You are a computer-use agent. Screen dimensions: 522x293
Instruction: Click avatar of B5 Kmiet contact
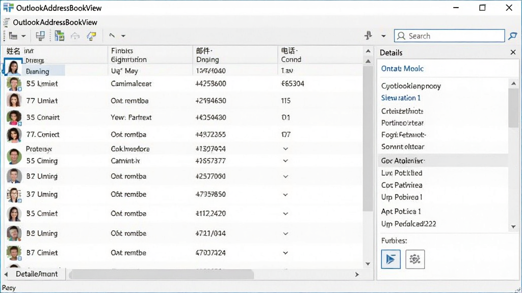pos(14,84)
